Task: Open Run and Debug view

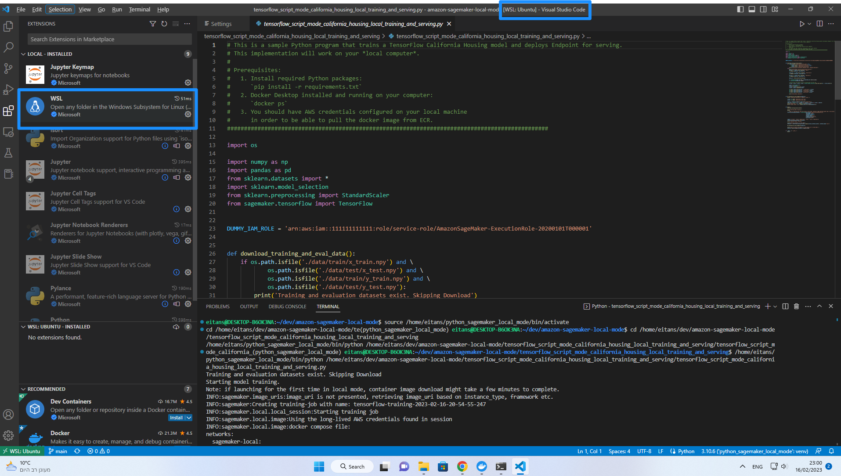Action: 8,90
